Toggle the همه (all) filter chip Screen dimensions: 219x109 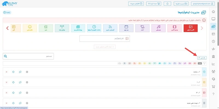(x=200, y=63)
